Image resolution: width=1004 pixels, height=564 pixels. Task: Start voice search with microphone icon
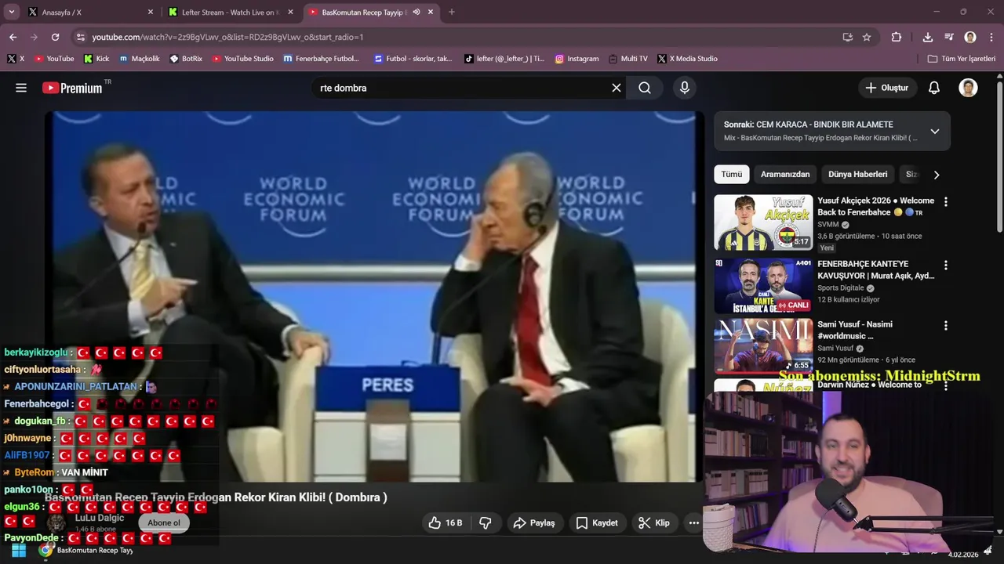coord(685,88)
